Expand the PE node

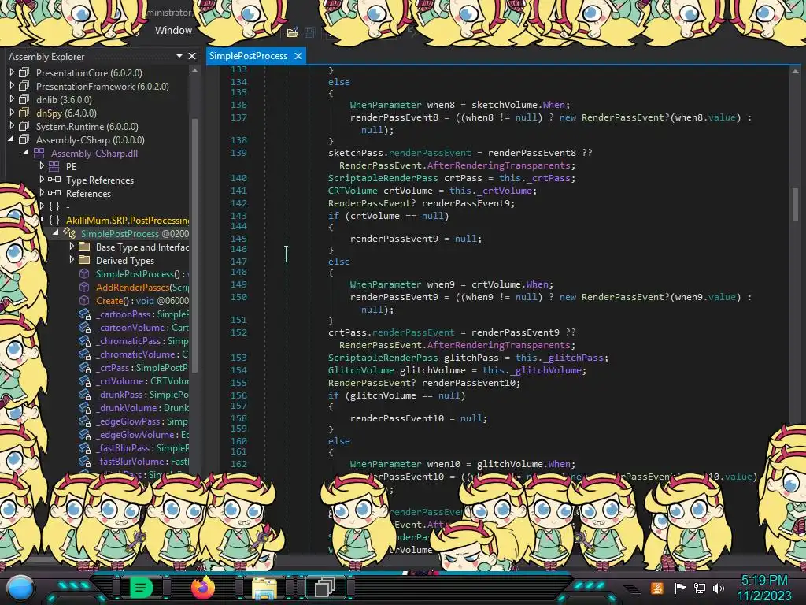coord(42,166)
